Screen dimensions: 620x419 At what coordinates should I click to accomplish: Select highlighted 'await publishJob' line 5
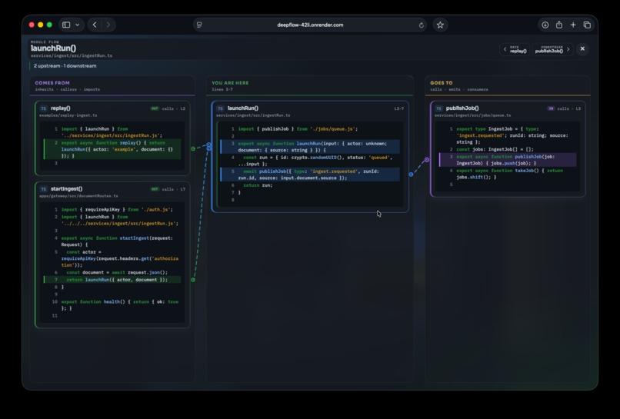coord(310,175)
